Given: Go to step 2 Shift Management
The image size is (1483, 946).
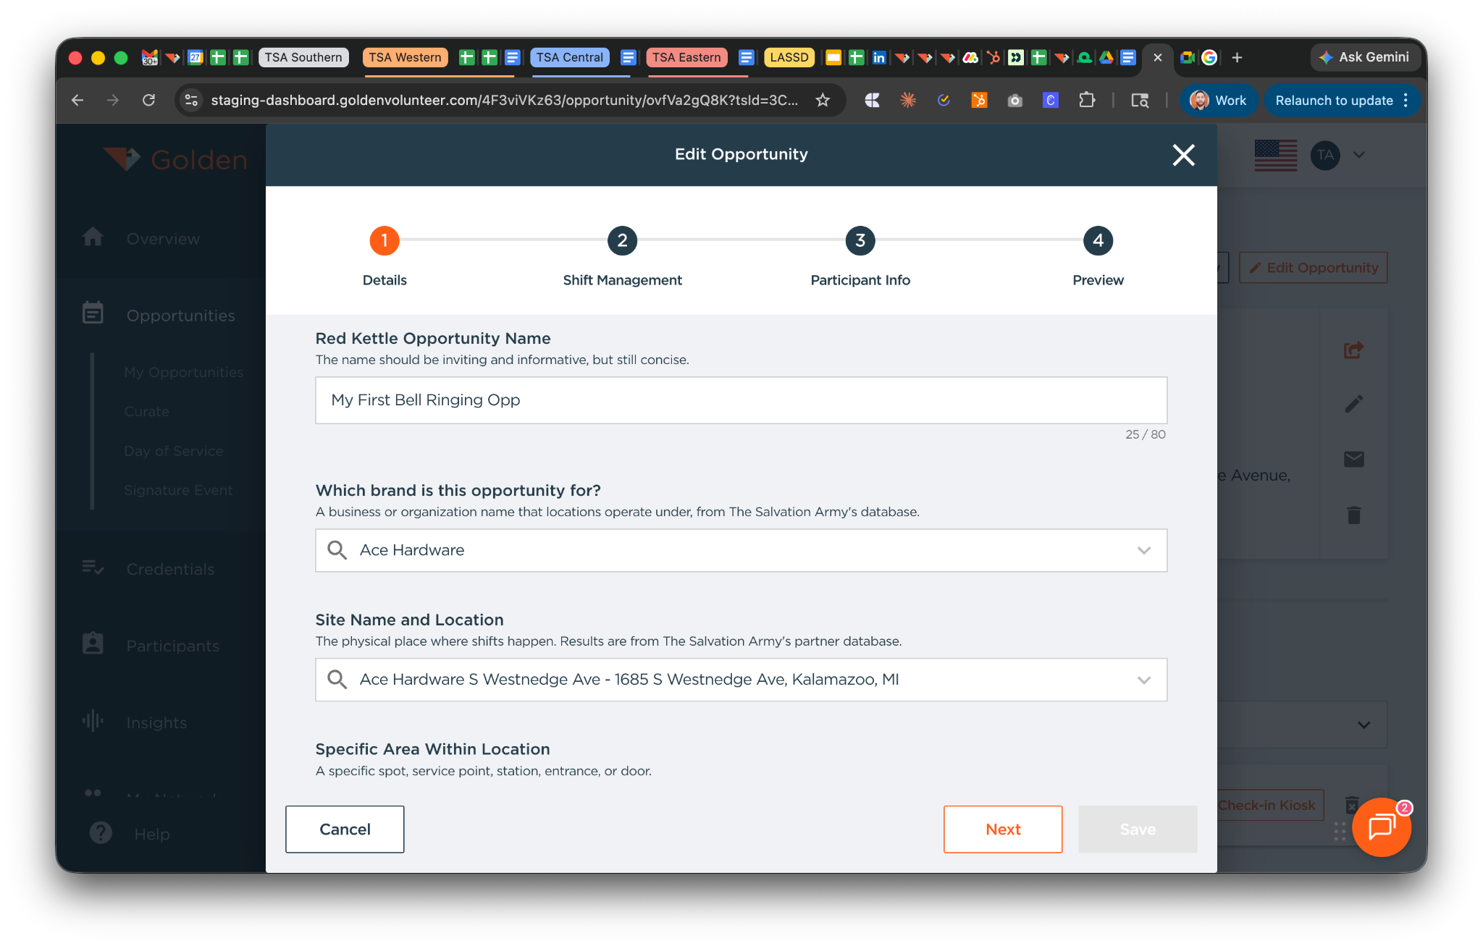Looking at the screenshot, I should [x=622, y=241].
